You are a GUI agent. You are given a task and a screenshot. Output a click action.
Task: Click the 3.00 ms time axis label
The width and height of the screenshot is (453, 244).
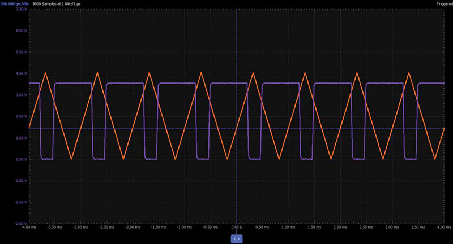pyautogui.click(x=392, y=227)
